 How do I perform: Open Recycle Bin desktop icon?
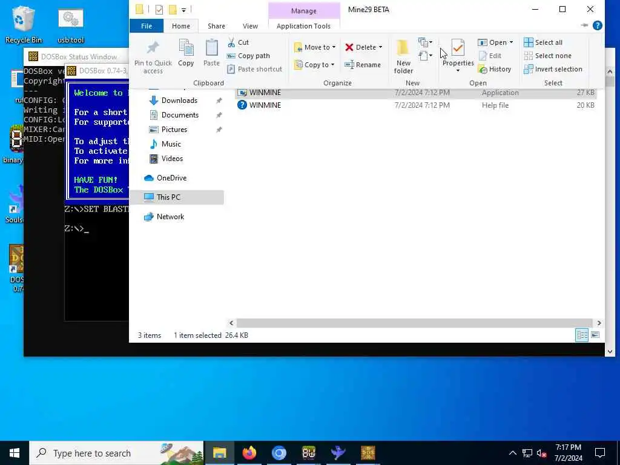[24, 24]
